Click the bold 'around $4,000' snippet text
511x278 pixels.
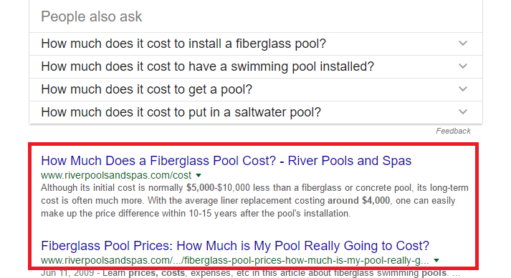click(x=358, y=201)
